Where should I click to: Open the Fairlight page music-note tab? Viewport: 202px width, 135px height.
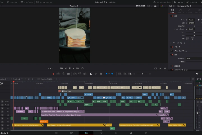(131, 133)
